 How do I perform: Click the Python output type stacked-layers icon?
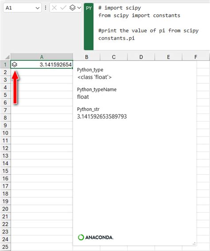tap(73, 8)
